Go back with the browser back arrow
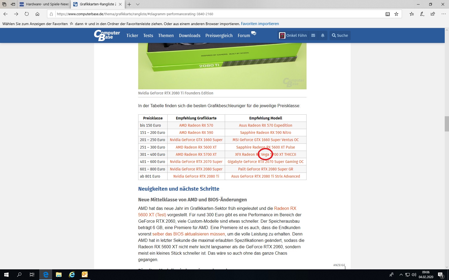This screenshot has width=449, height=280. click(6, 14)
